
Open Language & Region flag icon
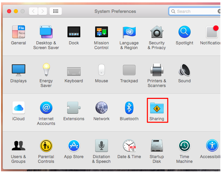tap(129, 32)
